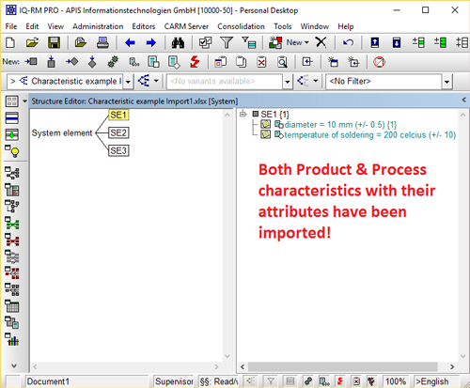Open the No variants available dropdown
470x388 pixels.
pos(288,82)
